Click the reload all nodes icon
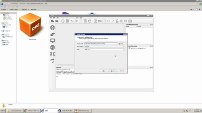This screenshot has width=202, height=113. [x=89, y=21]
